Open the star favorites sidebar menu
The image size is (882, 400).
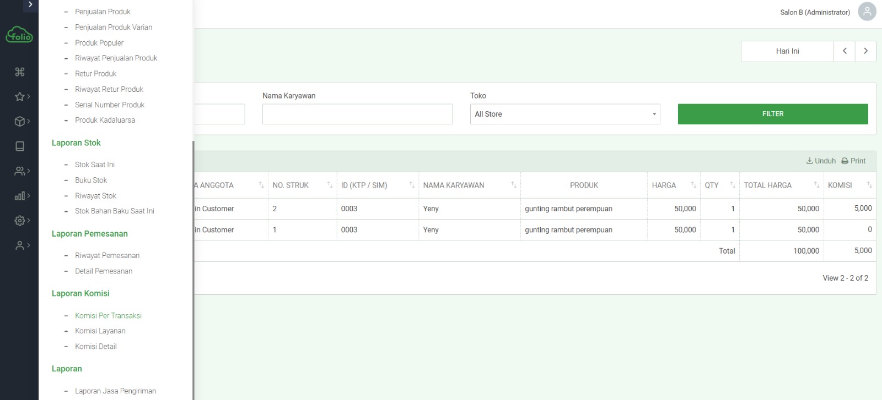(x=21, y=97)
